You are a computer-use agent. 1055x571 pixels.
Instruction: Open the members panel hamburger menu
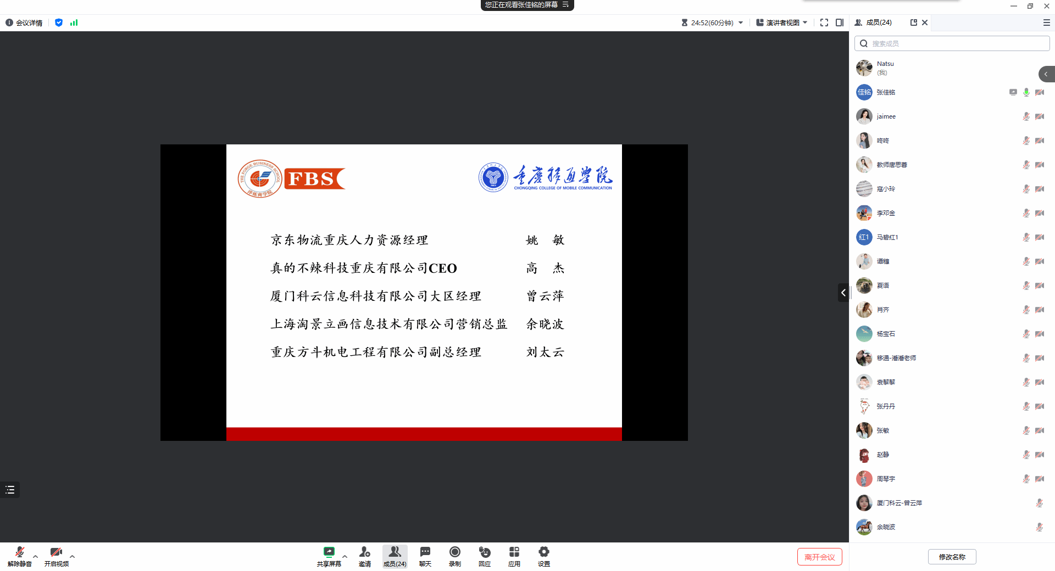(1046, 23)
